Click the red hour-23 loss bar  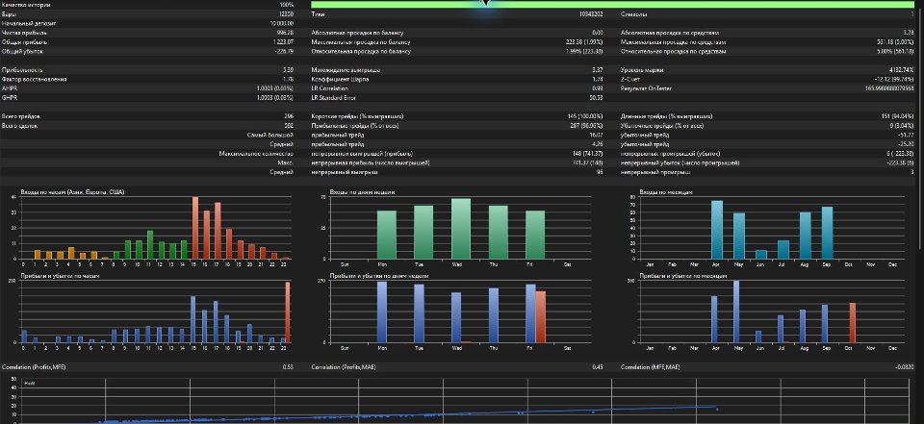288,312
